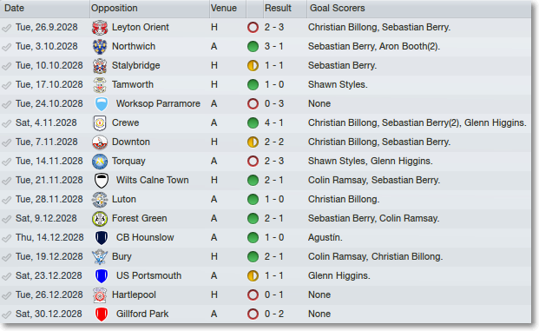Click the Torquay club badge
This screenshot has width=539, height=331.
[x=100, y=162]
